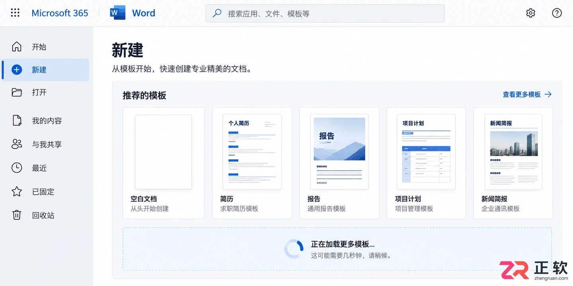Click the people icon beside 与我共享
Screen dimensions: 573x286
tap(17, 144)
